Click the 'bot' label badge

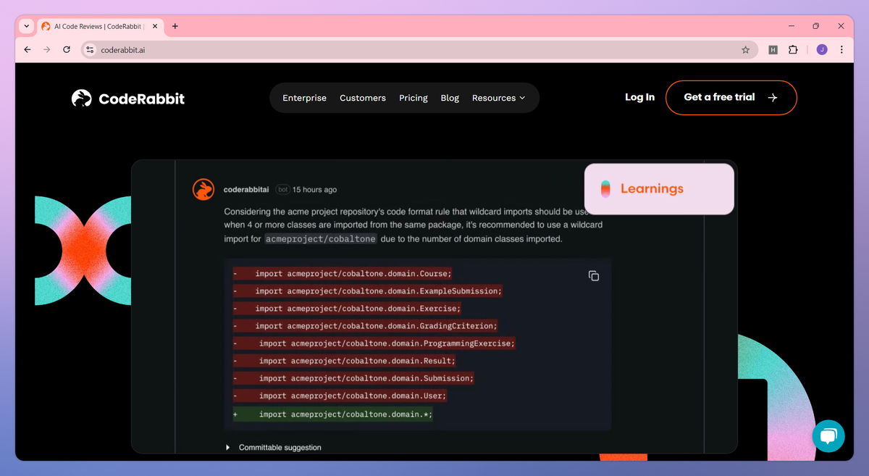(282, 189)
